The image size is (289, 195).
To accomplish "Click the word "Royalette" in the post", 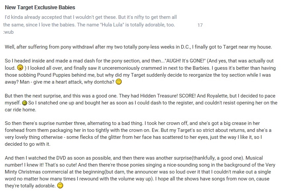I will (217, 96).
